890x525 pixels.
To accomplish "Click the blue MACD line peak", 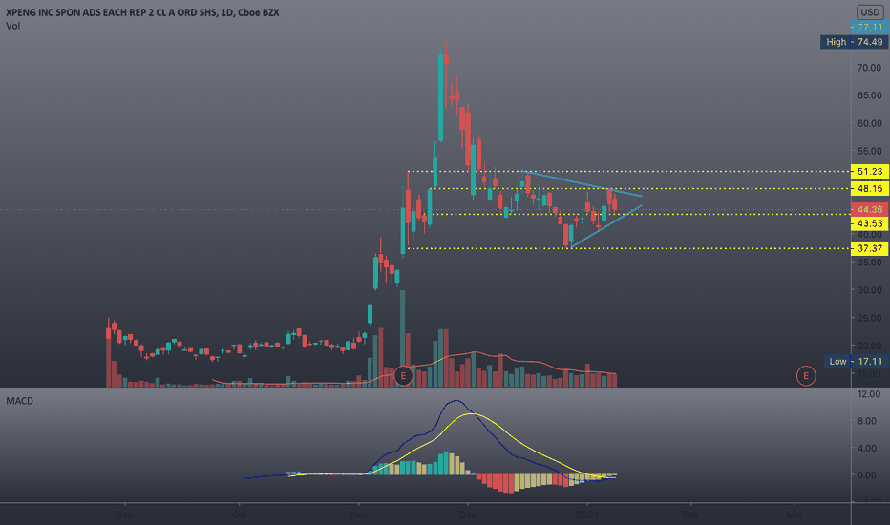I will 456,401.
